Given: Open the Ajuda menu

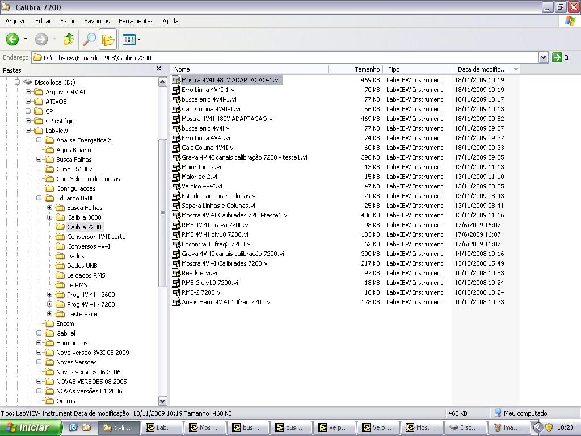Looking at the screenshot, I should [x=170, y=21].
